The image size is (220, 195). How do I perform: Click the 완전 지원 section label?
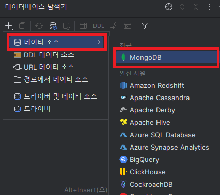tap(132, 73)
